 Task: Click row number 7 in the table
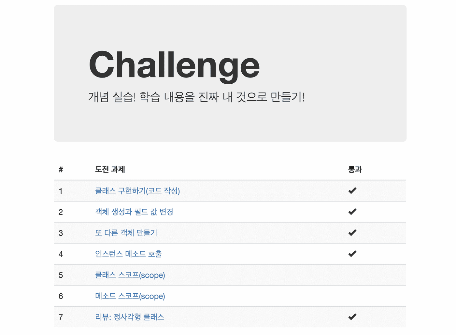coord(61,317)
